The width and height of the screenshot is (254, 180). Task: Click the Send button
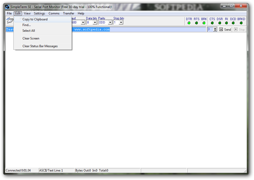pos(225,29)
